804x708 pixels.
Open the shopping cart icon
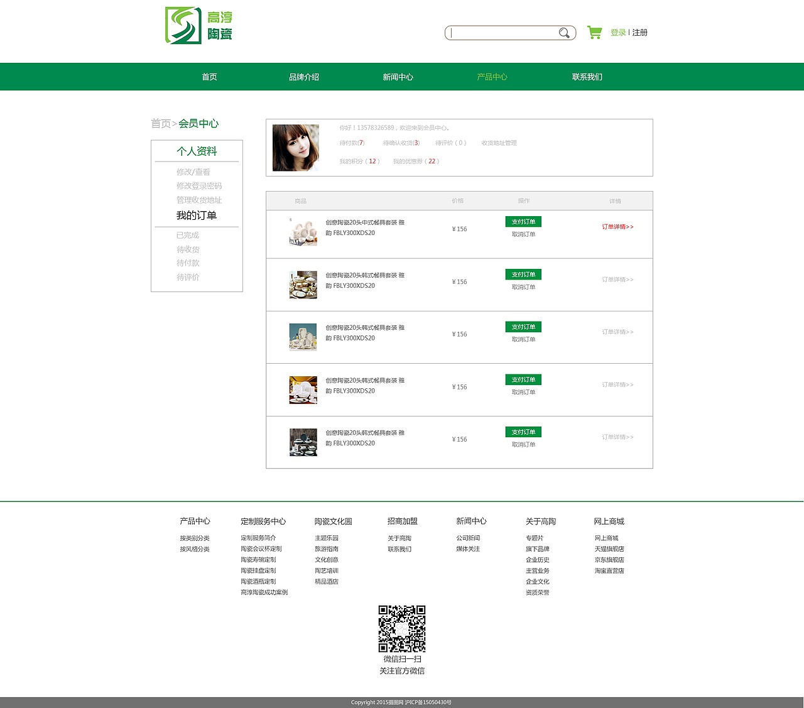tap(594, 31)
